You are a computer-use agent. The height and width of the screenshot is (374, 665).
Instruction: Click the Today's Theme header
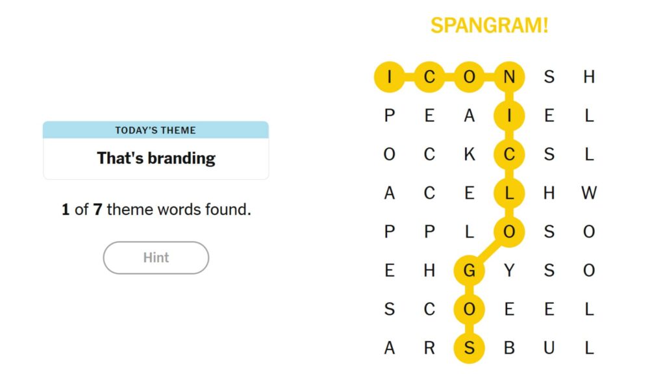pos(156,130)
